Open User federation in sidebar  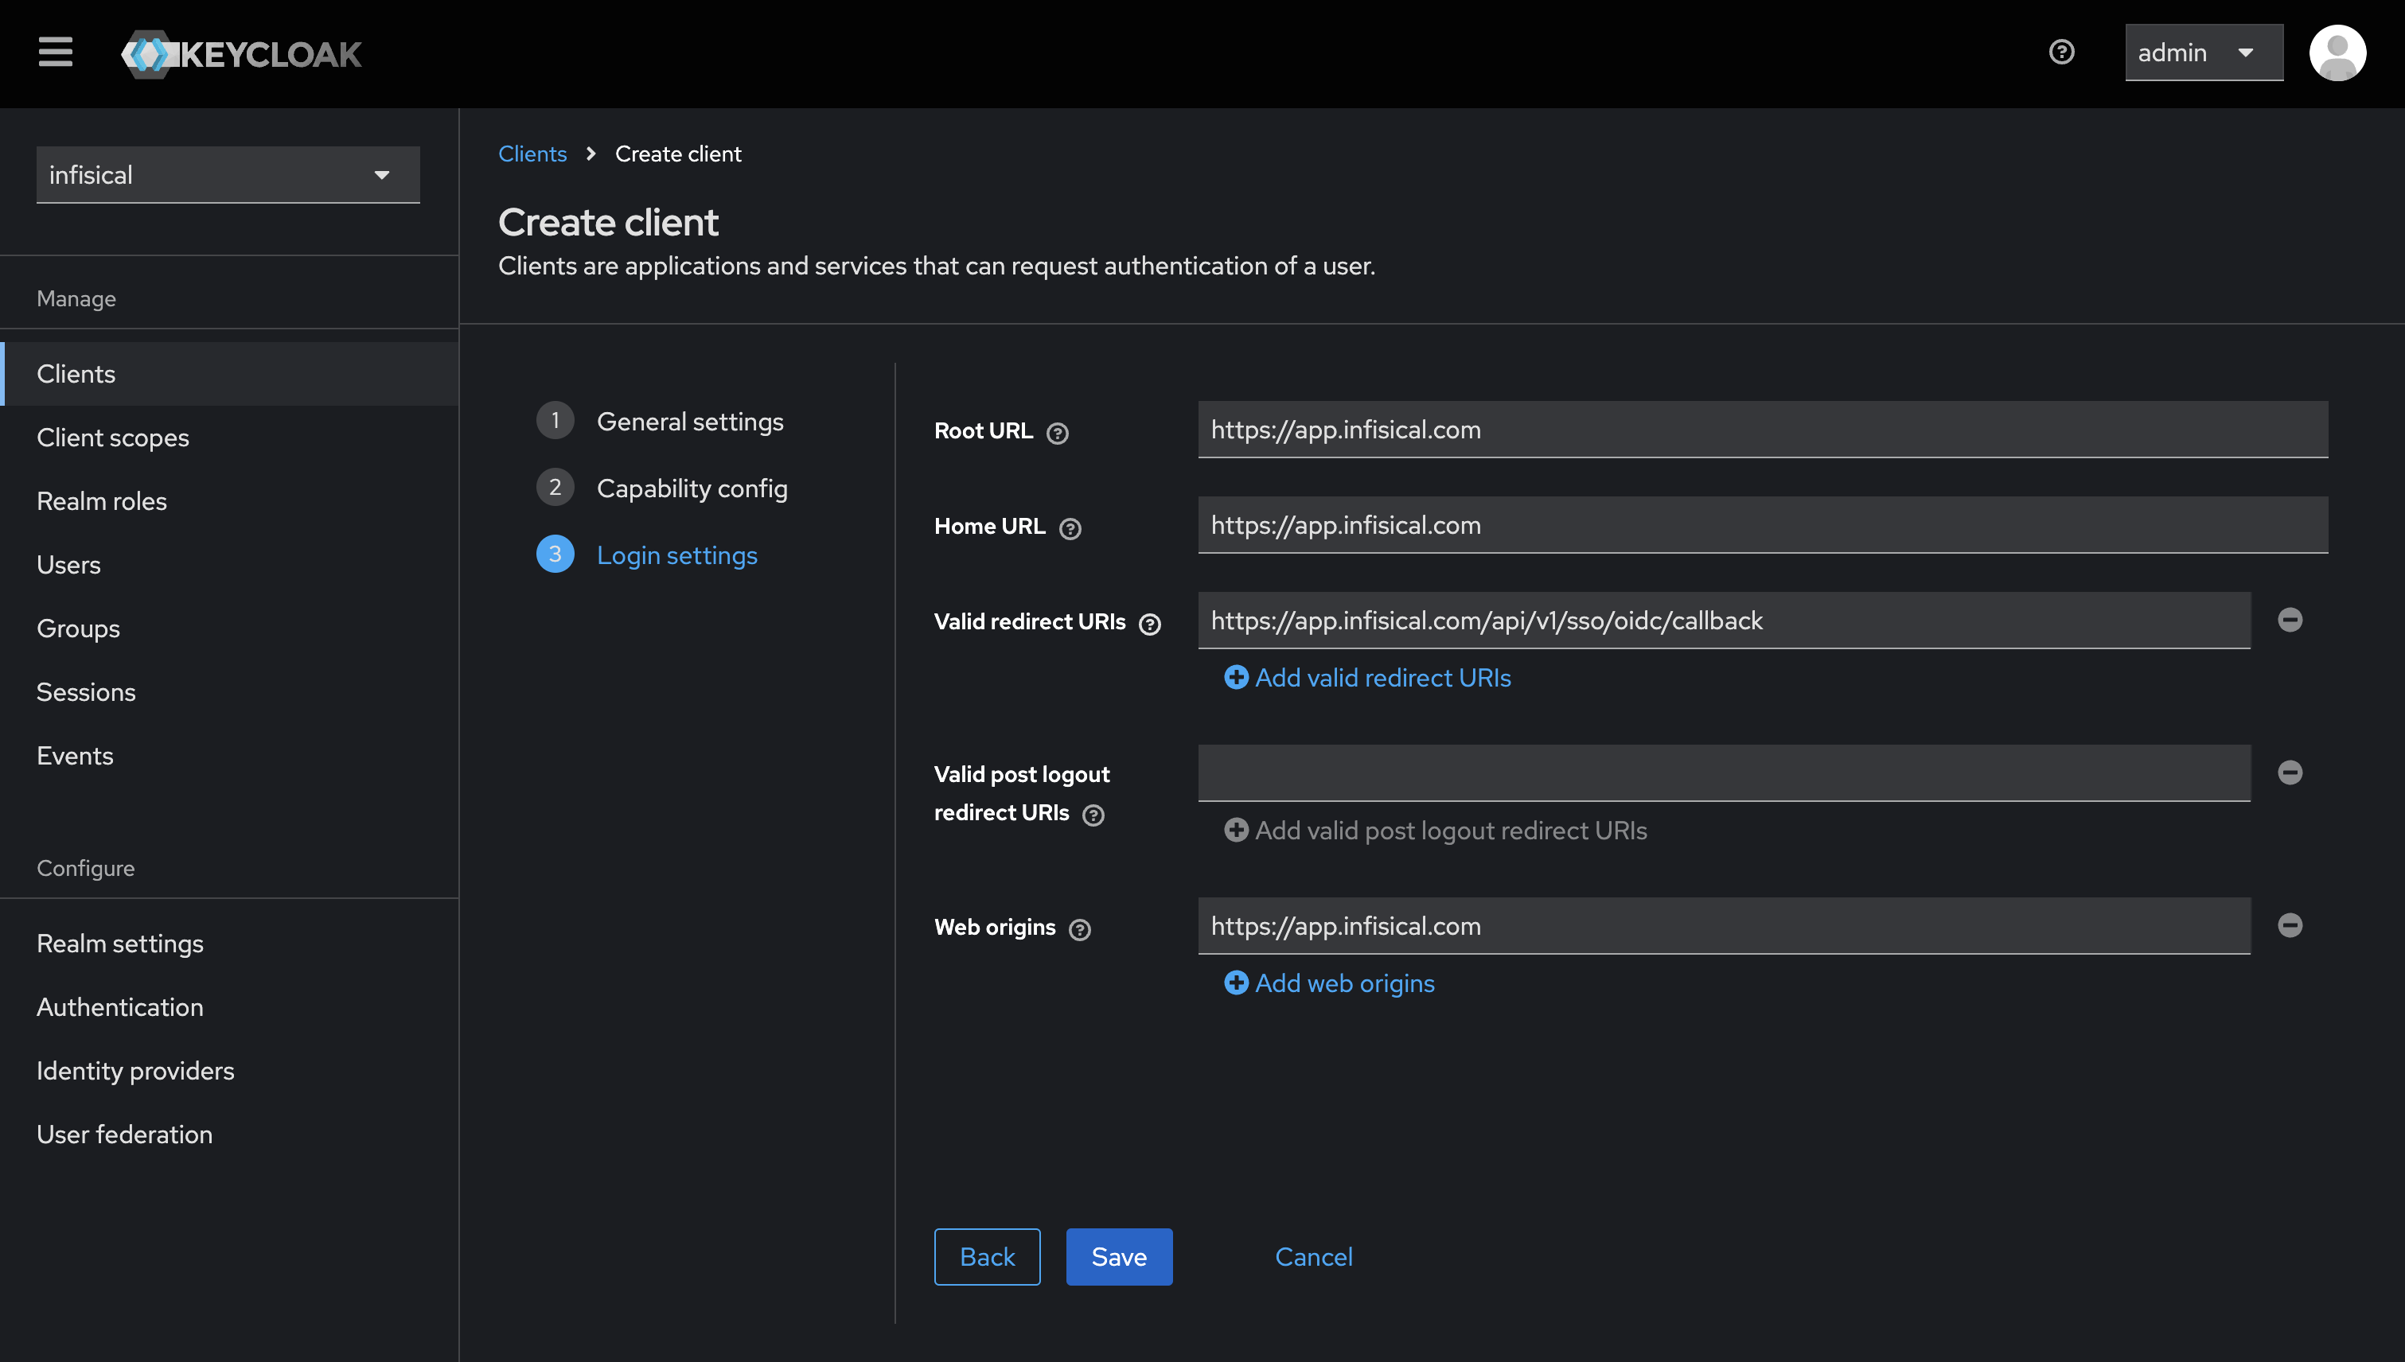coord(229,1134)
